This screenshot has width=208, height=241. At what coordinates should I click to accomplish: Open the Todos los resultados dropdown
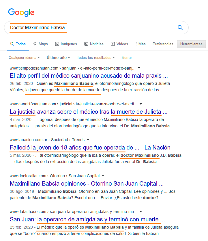pyautogui.click(x=96, y=57)
